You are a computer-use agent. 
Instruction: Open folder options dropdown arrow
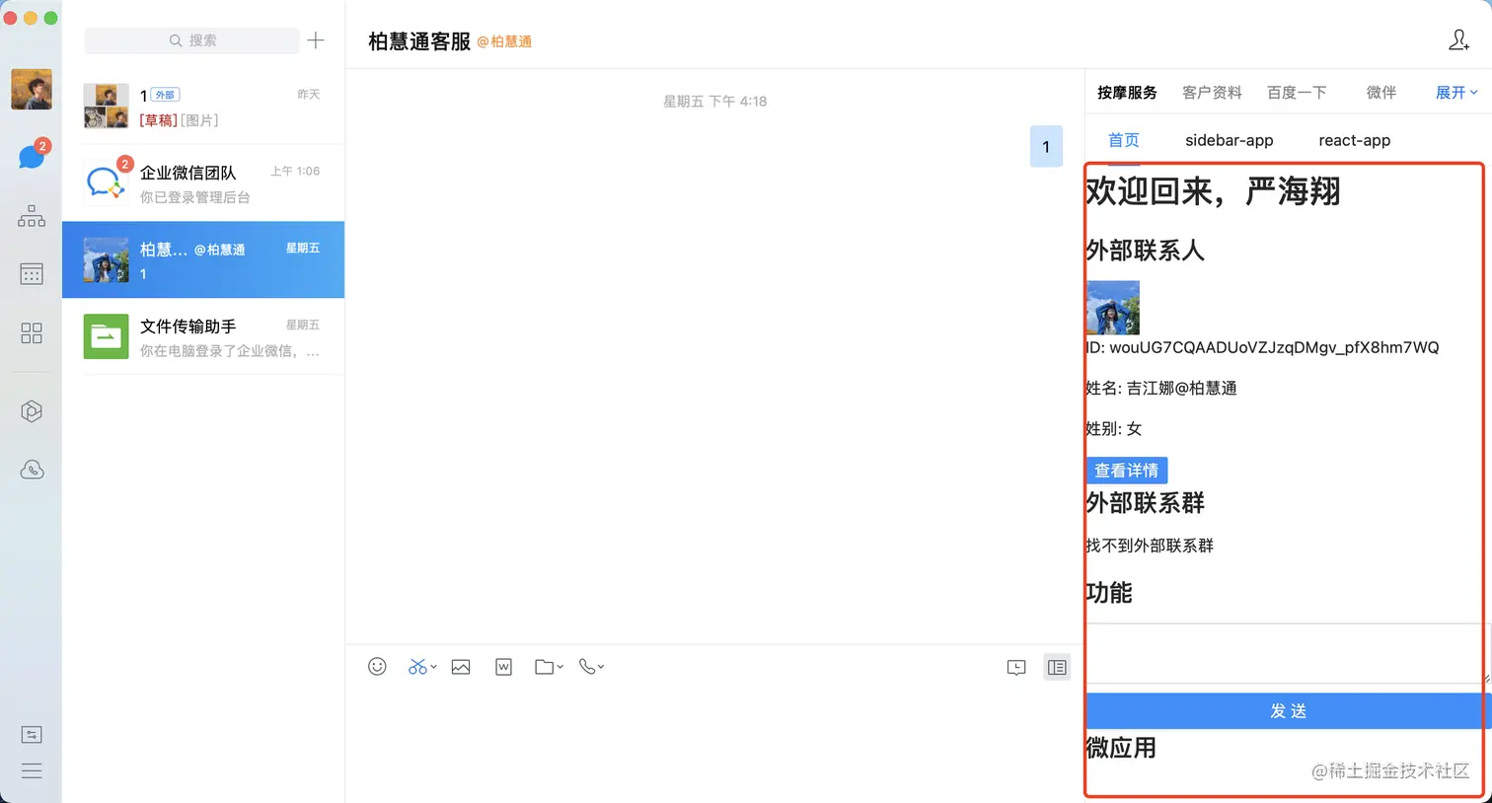(559, 668)
